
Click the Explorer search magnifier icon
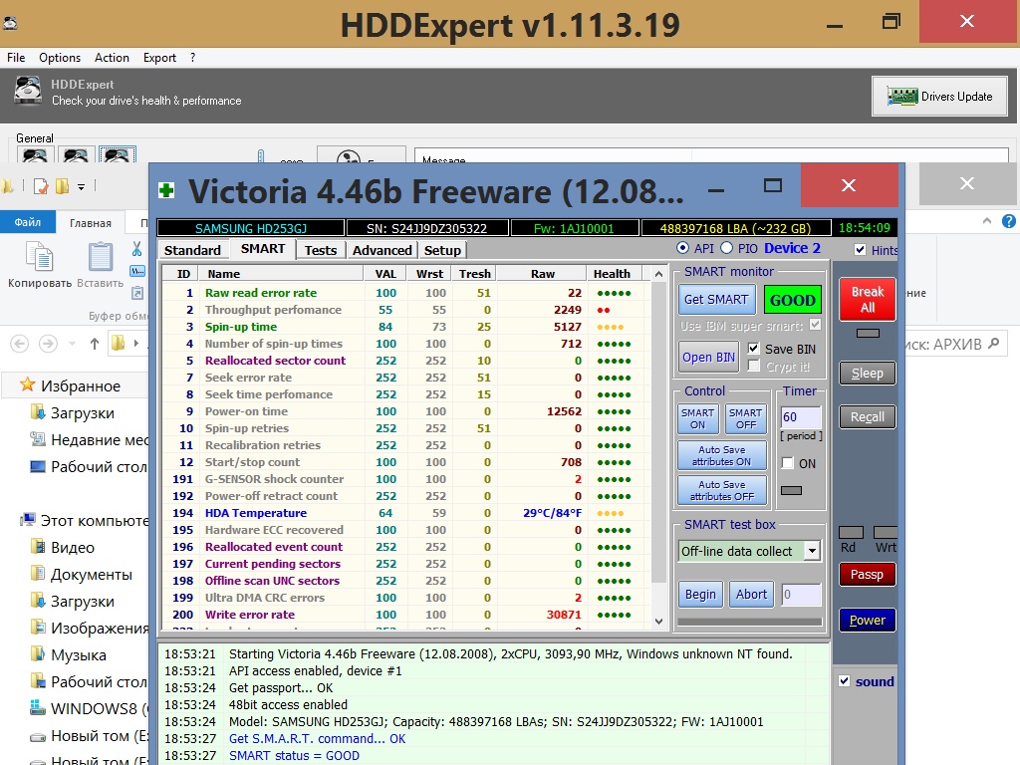pos(993,343)
